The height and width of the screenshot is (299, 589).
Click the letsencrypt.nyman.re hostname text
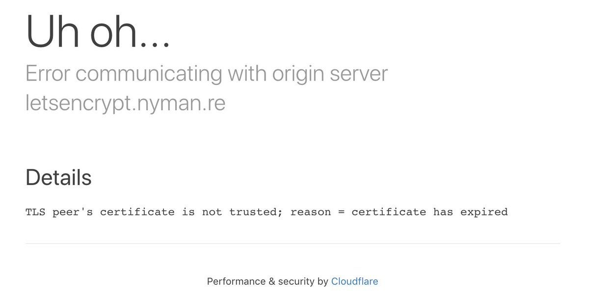(125, 104)
